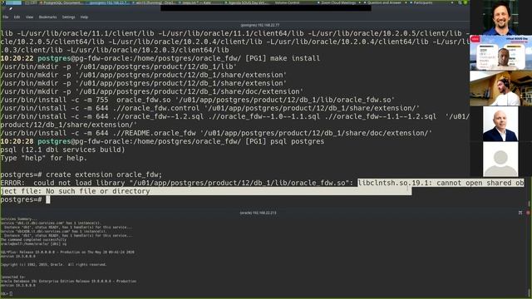Click the 'postgres=#' prompt cursor line

tap(25, 199)
